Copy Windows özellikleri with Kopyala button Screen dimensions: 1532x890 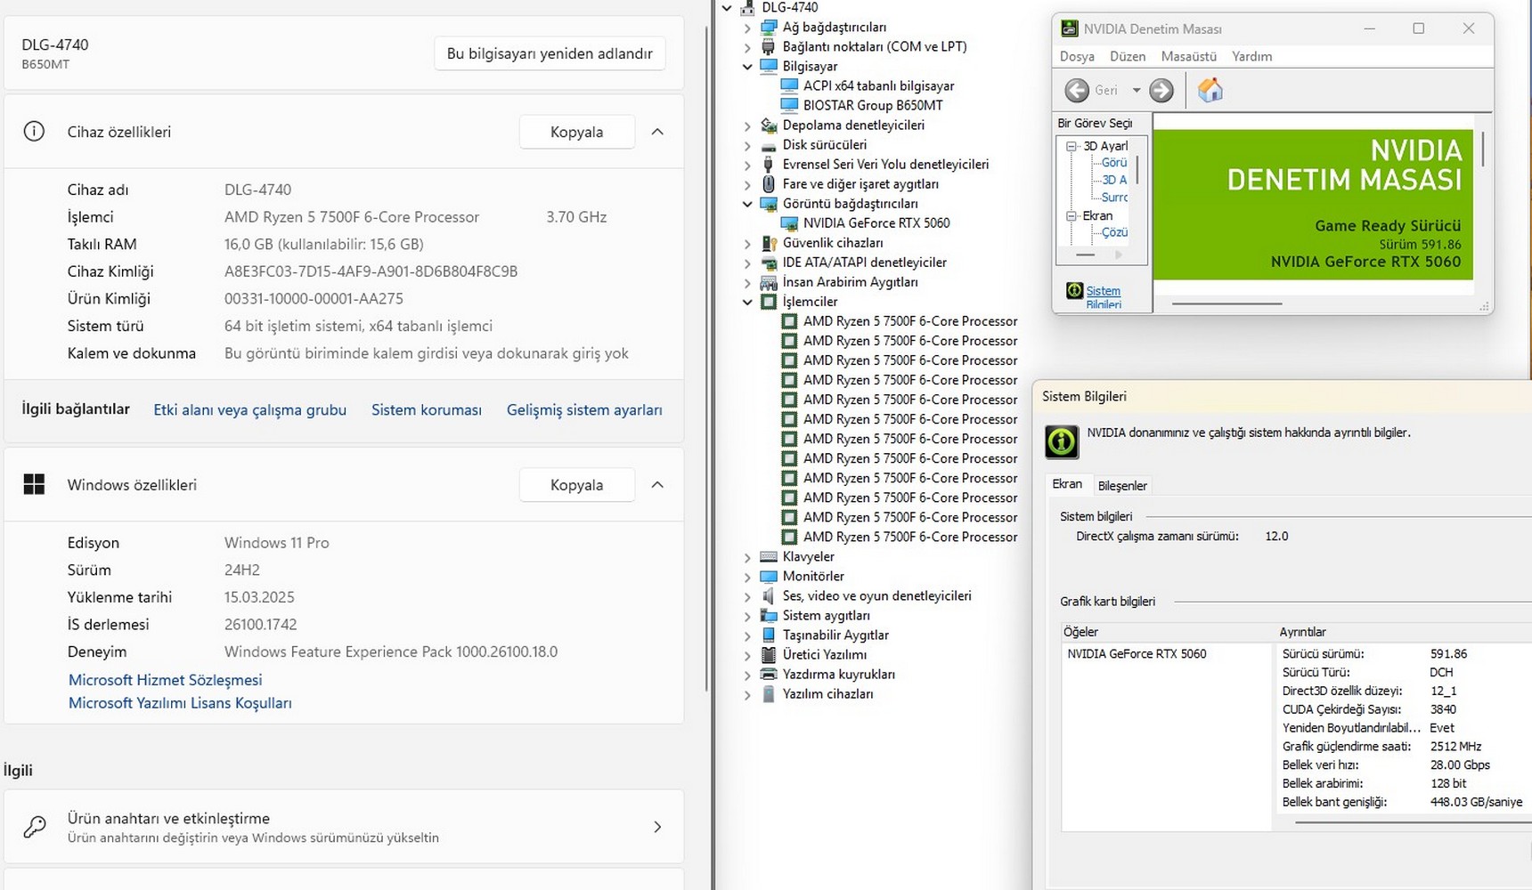point(576,485)
